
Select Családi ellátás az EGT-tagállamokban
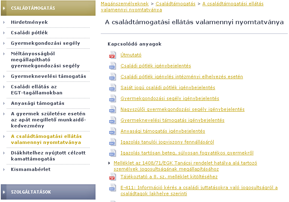[x=37, y=90]
